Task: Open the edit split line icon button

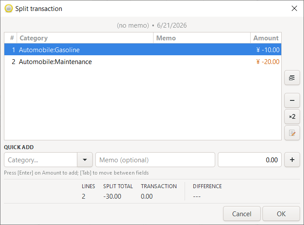Action: (x=292, y=133)
